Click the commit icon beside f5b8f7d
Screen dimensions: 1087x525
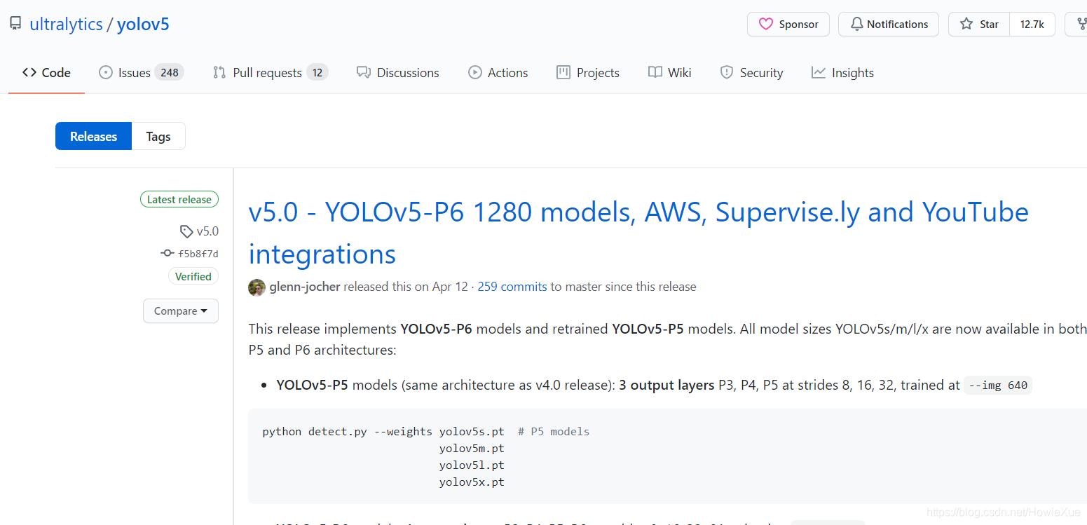pos(167,253)
